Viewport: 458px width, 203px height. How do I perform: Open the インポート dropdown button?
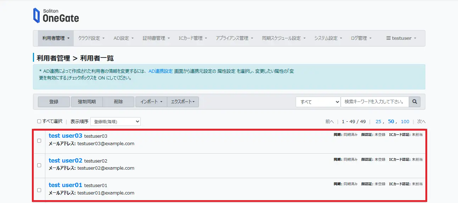point(151,102)
